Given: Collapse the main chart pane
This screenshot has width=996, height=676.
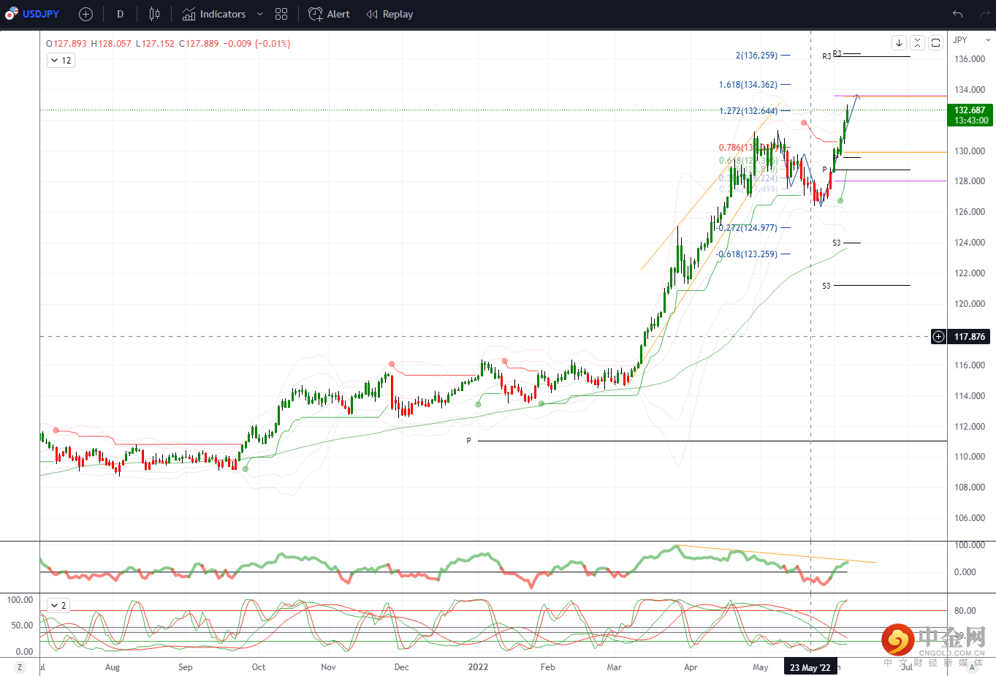Looking at the screenshot, I should click(x=917, y=43).
